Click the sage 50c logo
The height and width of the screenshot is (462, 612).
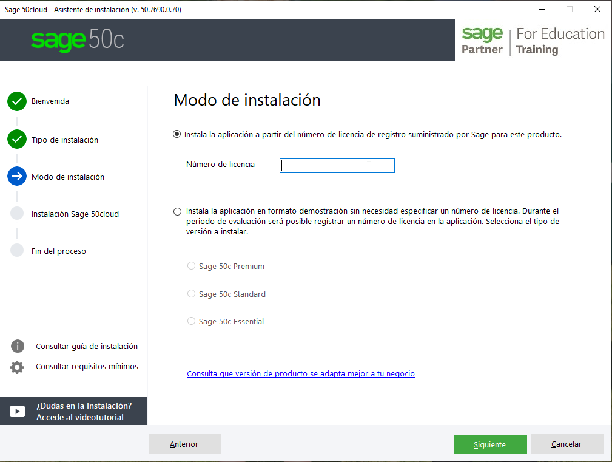77,40
